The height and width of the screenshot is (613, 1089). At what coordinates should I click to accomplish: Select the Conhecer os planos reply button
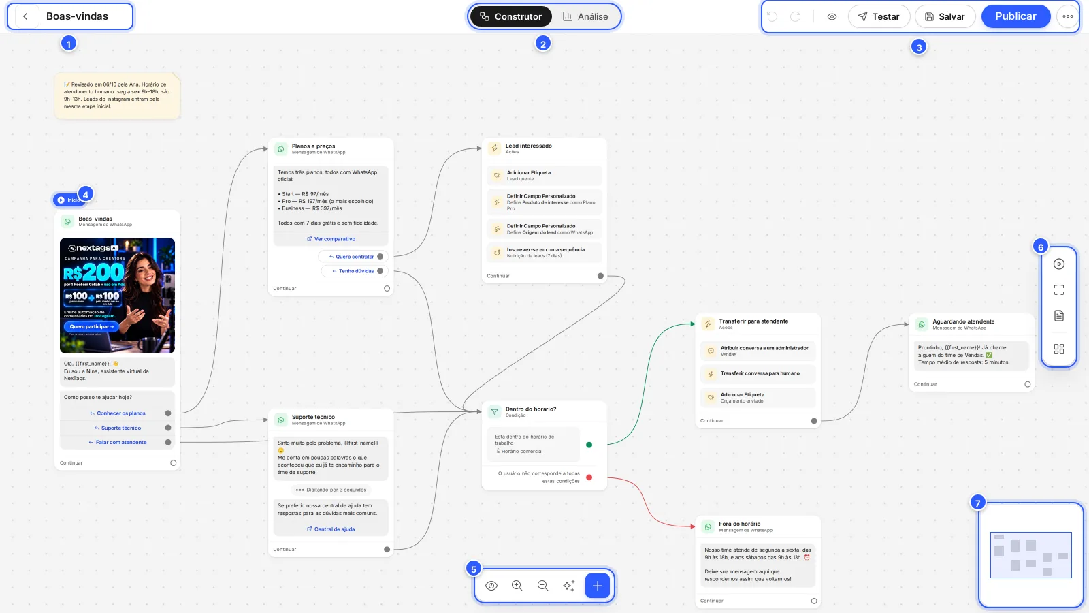(118, 413)
